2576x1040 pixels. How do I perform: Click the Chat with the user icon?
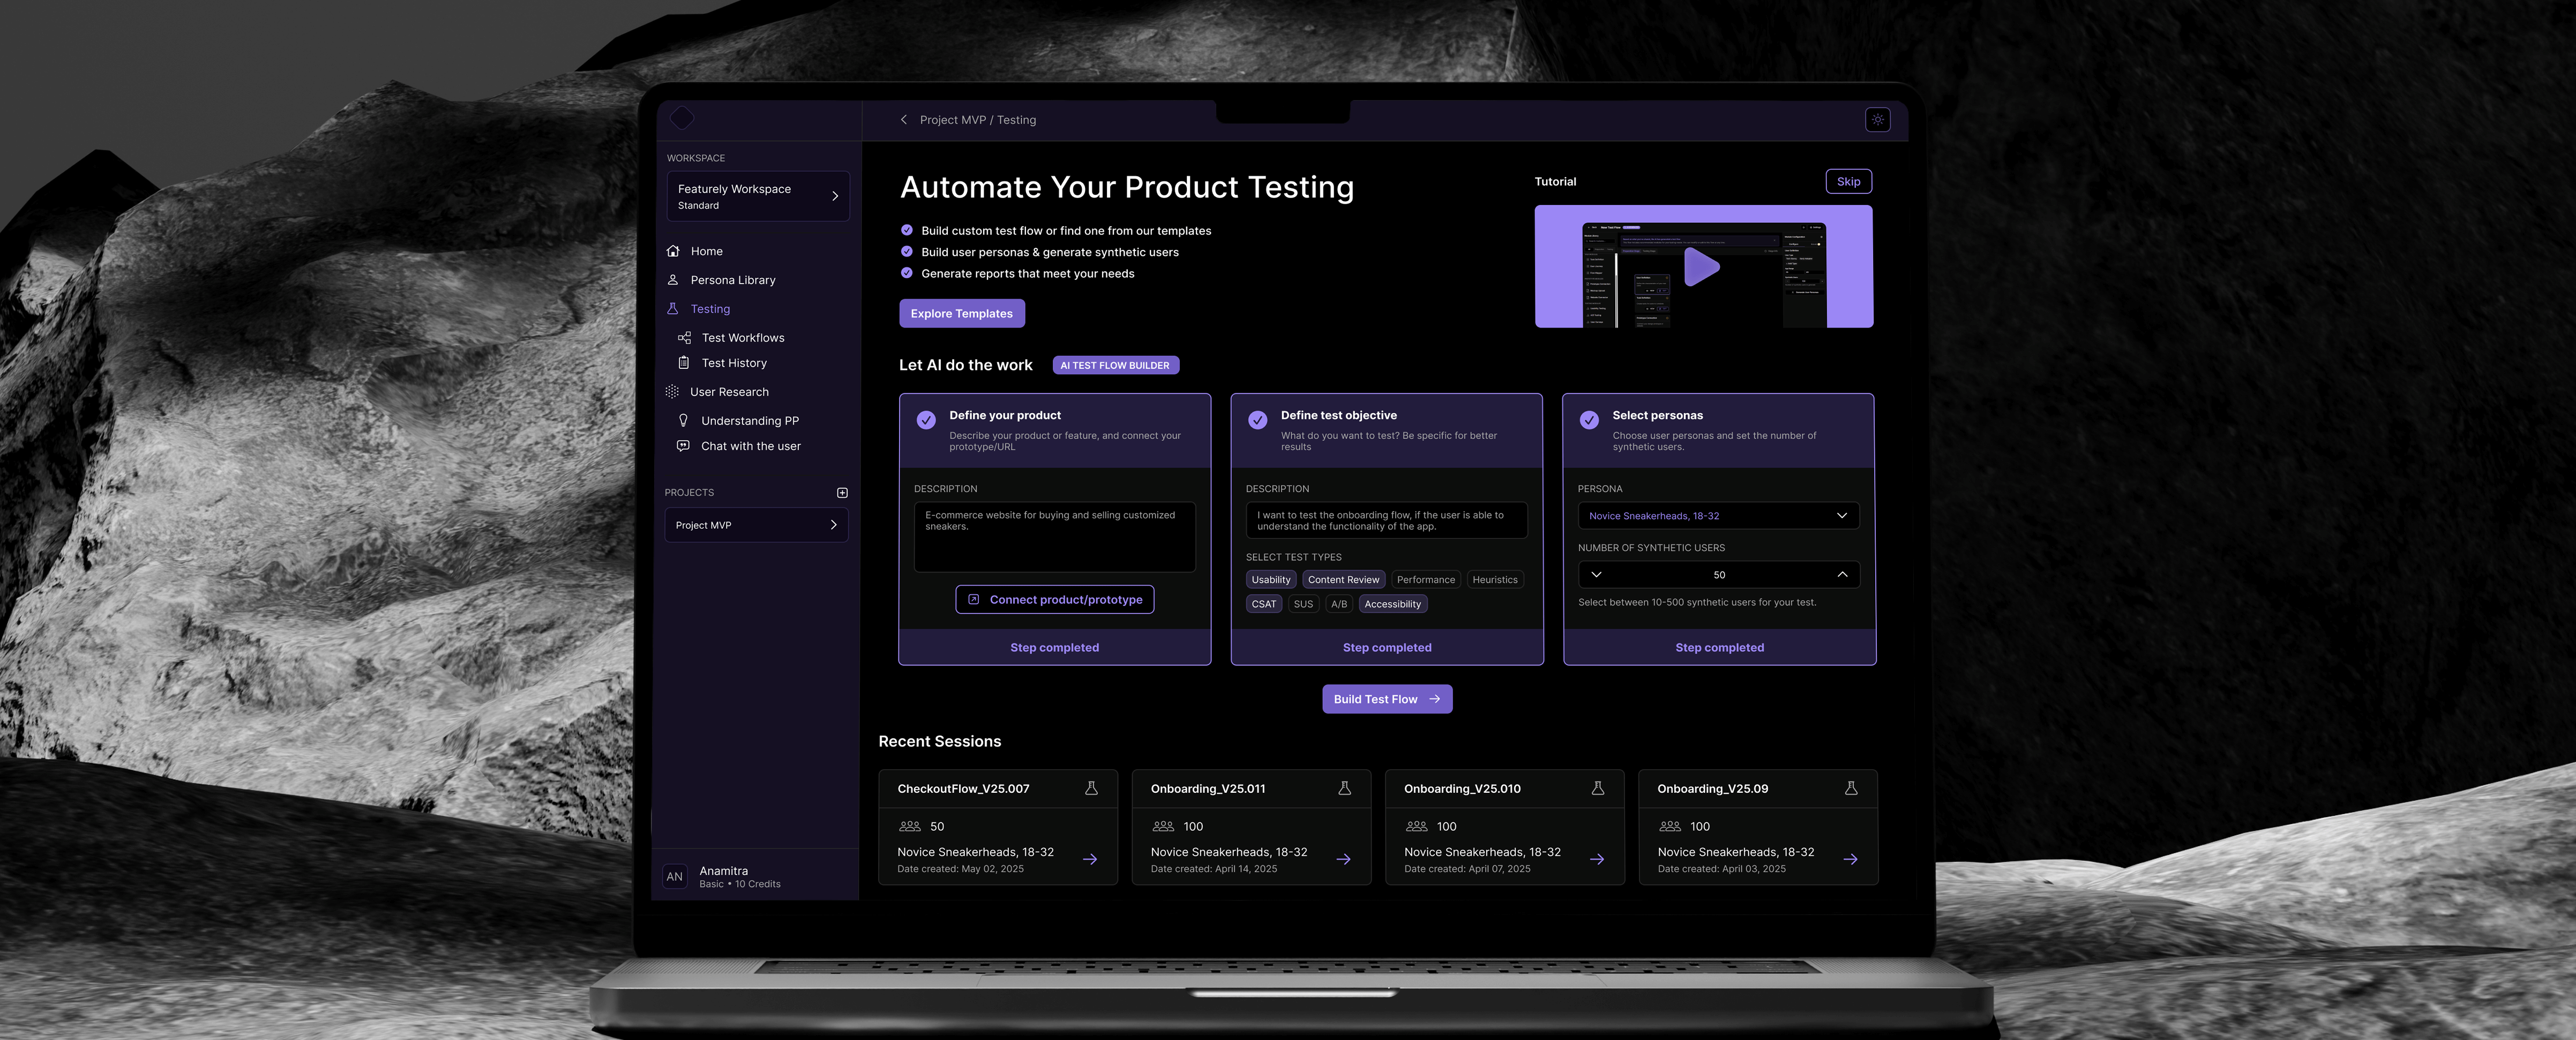tap(683, 446)
